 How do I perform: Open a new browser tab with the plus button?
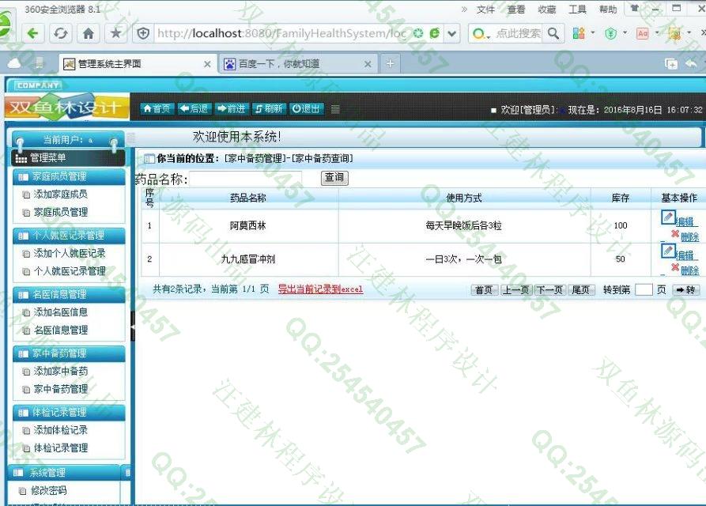click(390, 63)
